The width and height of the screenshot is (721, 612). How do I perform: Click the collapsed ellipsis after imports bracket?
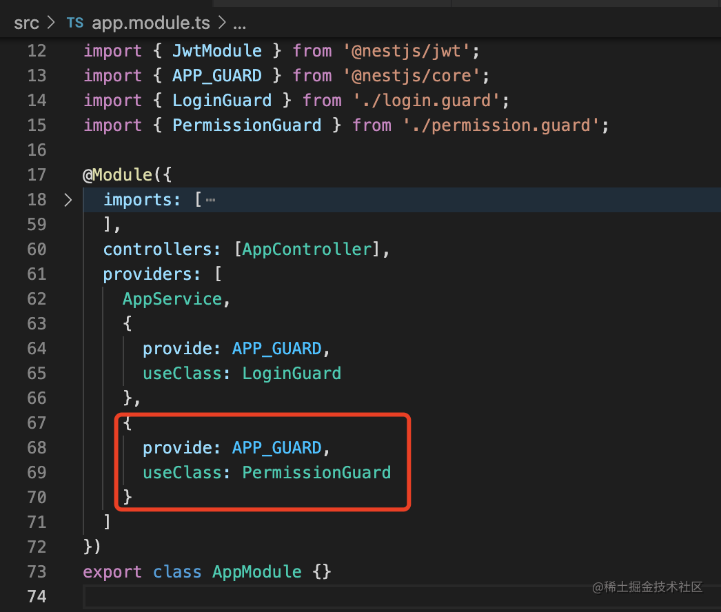pos(210,200)
